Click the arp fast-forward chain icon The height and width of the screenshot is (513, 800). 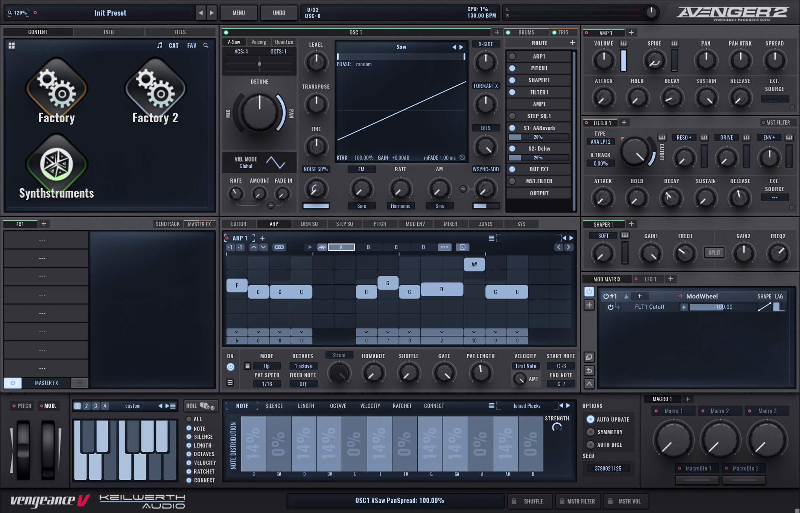tap(322, 247)
